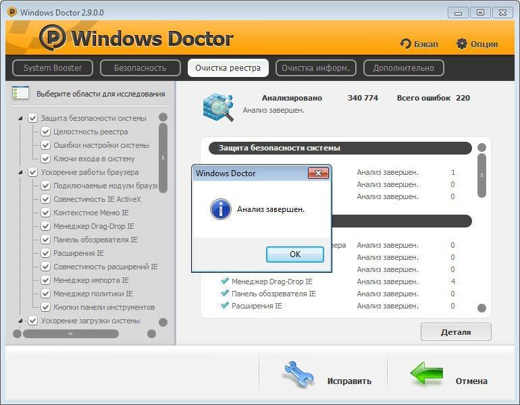
Task: Collapse Ускорение загрузки системы tree node
Action: pos(20,321)
